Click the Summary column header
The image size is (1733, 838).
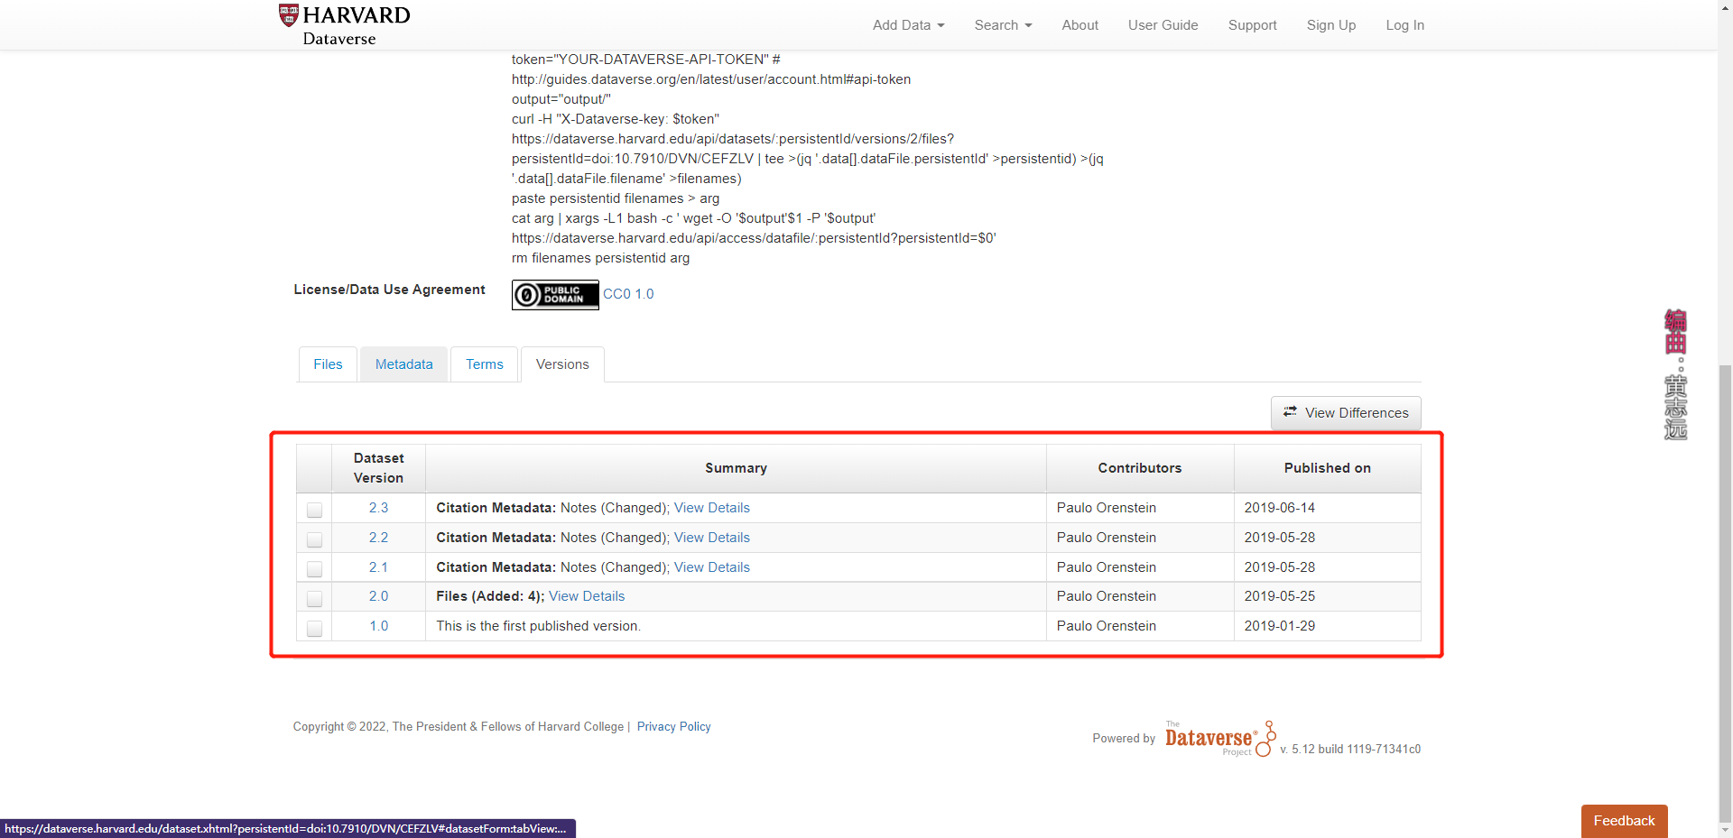coord(736,468)
